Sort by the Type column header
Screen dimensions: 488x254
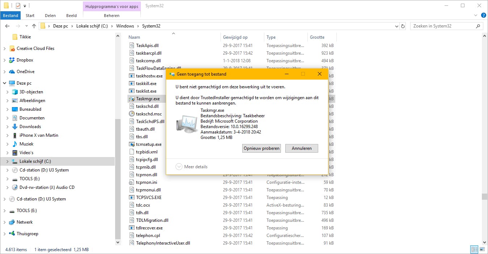click(286, 37)
